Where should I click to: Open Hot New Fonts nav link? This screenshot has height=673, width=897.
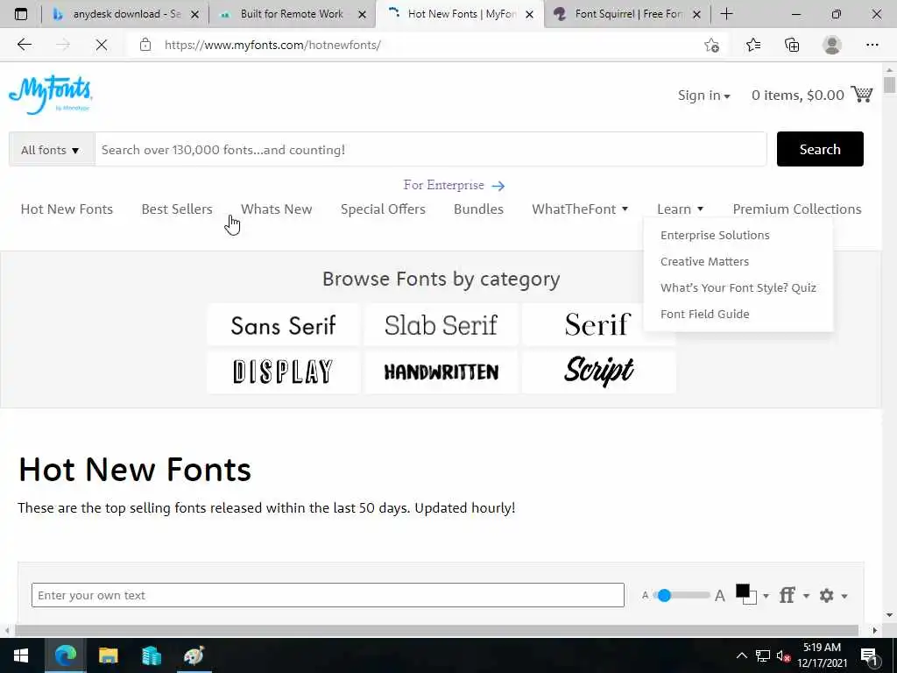point(67,209)
